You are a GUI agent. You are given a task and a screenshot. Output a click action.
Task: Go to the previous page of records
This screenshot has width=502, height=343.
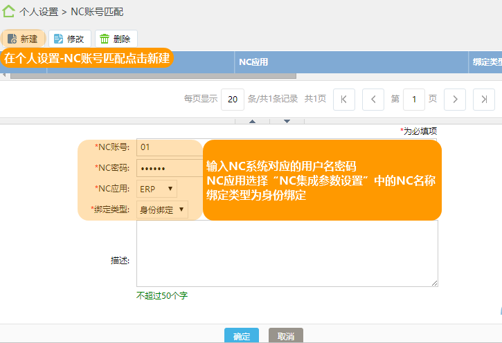click(x=373, y=99)
